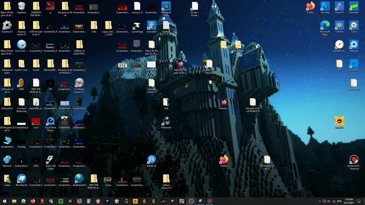Switch the ENG input language indicator
Screen dimensions: 365x205
pos(339,201)
